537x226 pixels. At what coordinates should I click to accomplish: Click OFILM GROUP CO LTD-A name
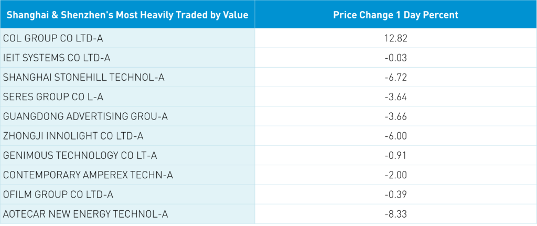pos(58,195)
